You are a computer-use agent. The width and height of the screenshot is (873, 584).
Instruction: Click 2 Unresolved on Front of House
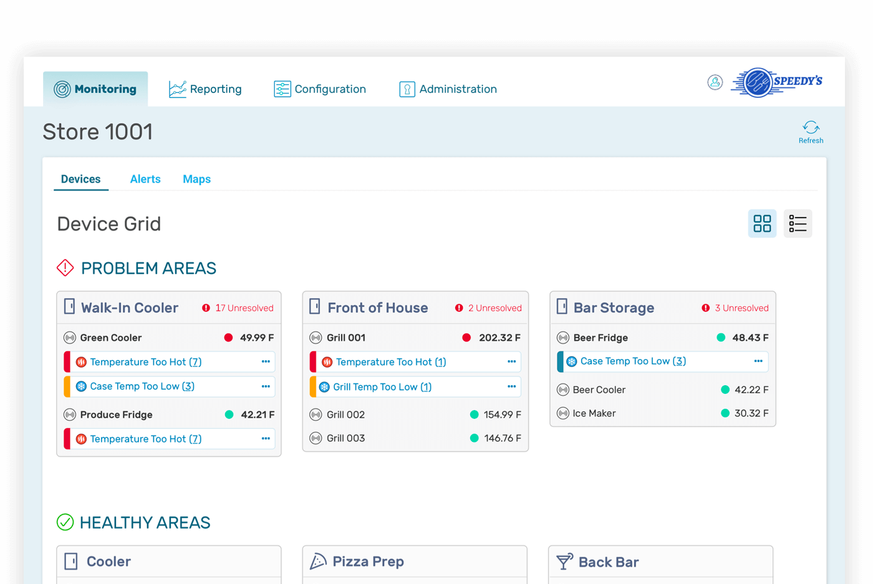pyautogui.click(x=490, y=308)
